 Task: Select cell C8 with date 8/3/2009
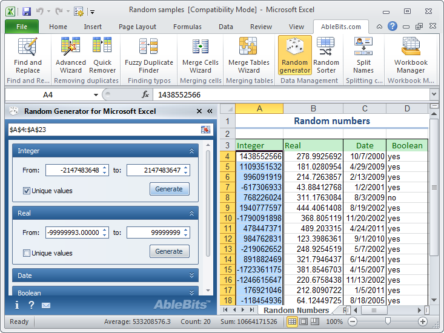[x=365, y=197]
